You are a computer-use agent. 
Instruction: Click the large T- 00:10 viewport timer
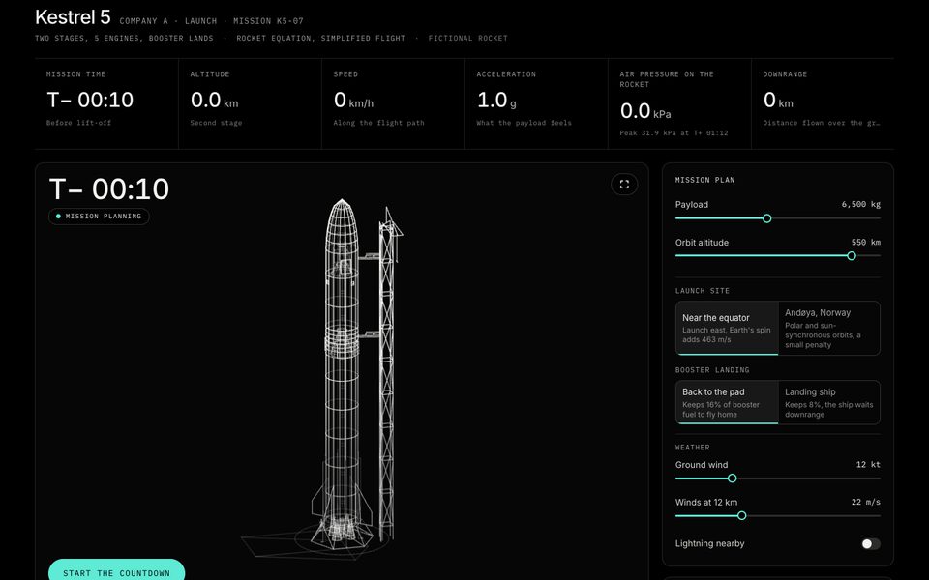pos(109,189)
